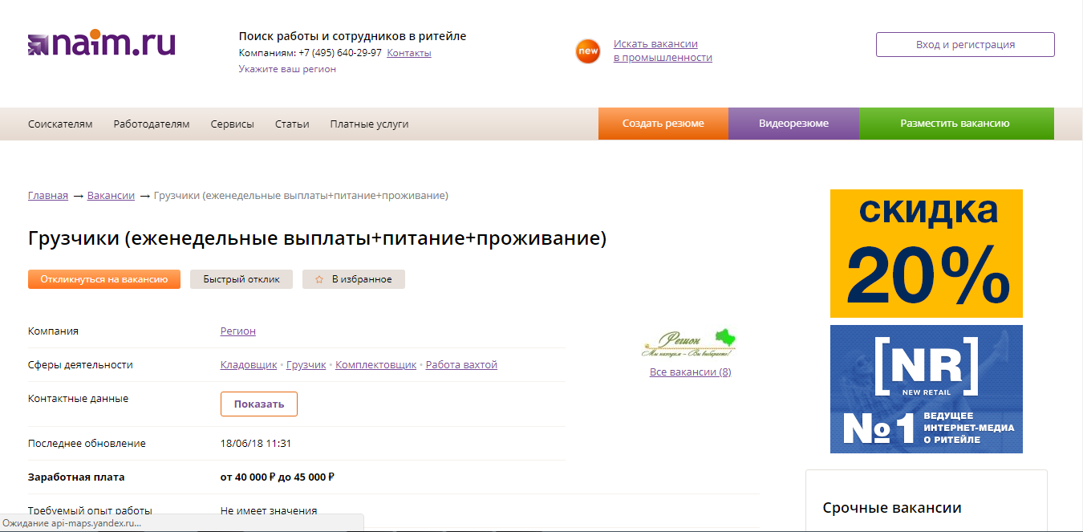Click the orange 'new' badge icon
The image size is (1083, 532).
pos(588,50)
